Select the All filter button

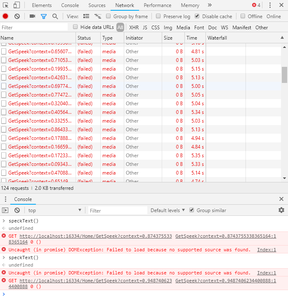point(120,28)
